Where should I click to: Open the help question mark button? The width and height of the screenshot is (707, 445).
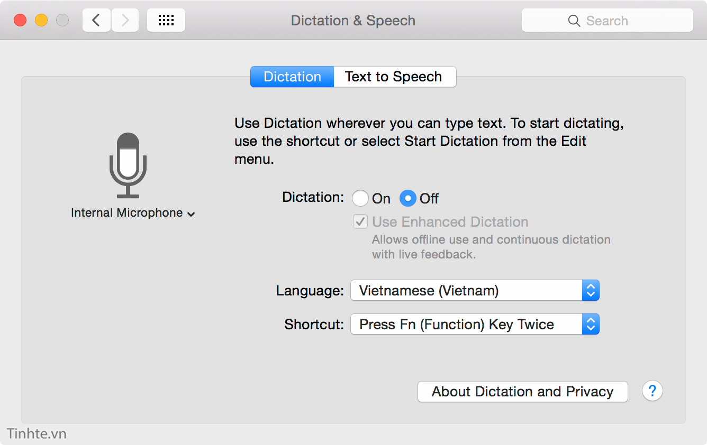tap(652, 391)
